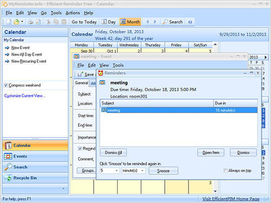Screen dimensions: 271x203
Task: Click the calendar grid scroll-up arrow
Action: coord(215,44)
